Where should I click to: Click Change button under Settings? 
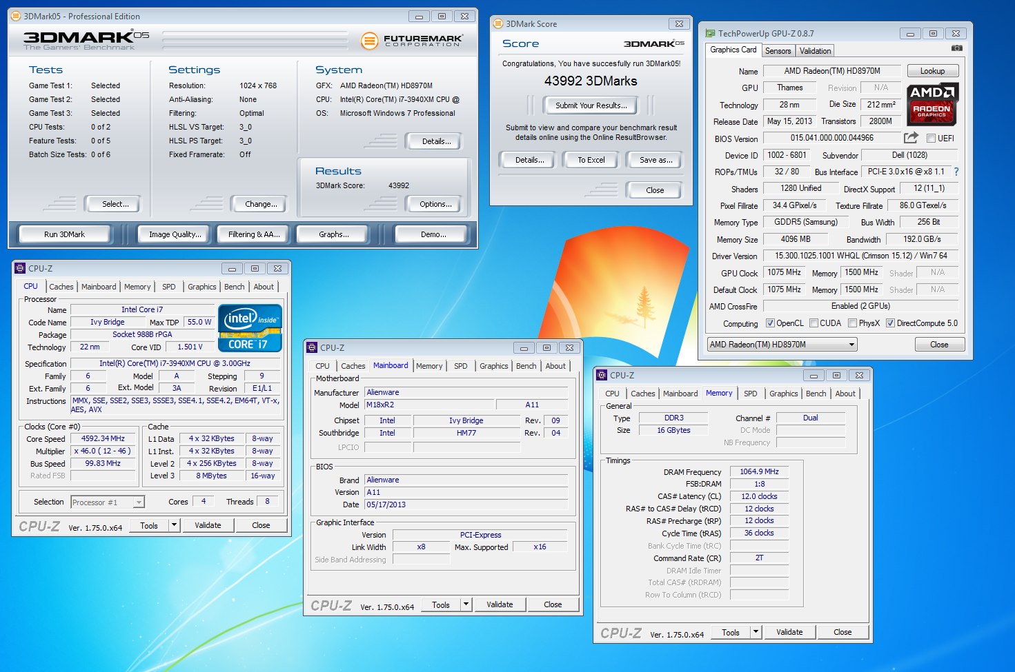point(261,204)
